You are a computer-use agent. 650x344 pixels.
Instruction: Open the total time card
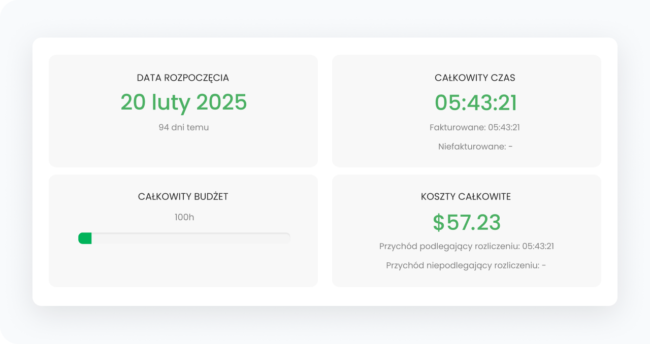(467, 111)
